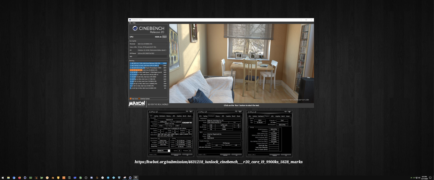Select highlighted orange Core i9-9900KS ranking row
The height and width of the screenshot is (180, 434).
pyautogui.click(x=148, y=70)
